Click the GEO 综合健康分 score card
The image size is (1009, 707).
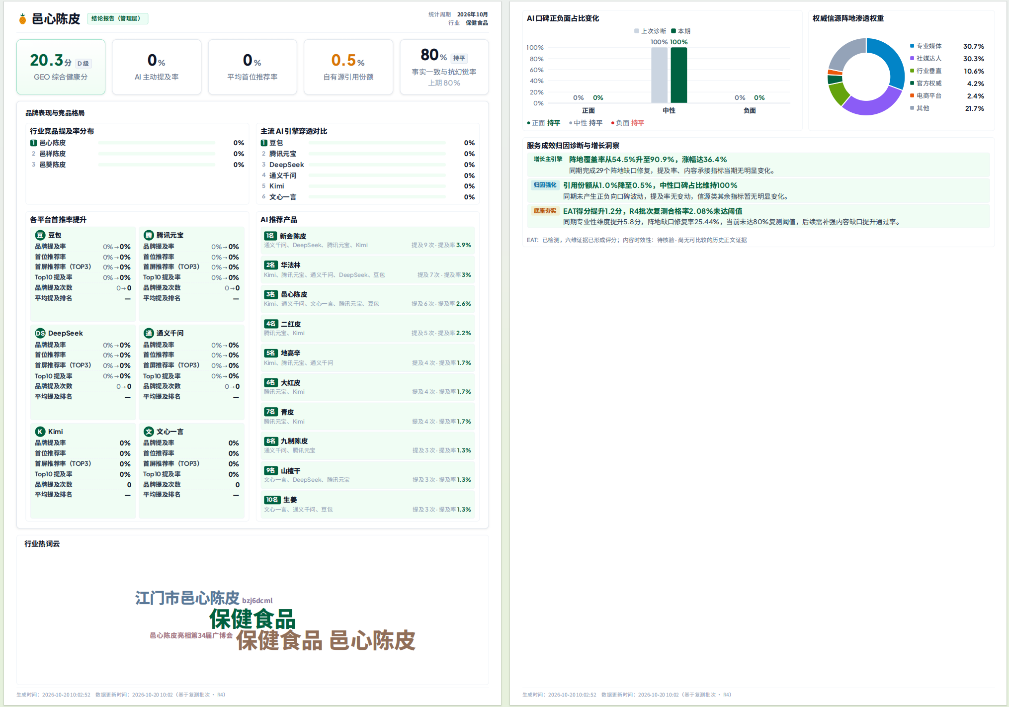pos(61,67)
